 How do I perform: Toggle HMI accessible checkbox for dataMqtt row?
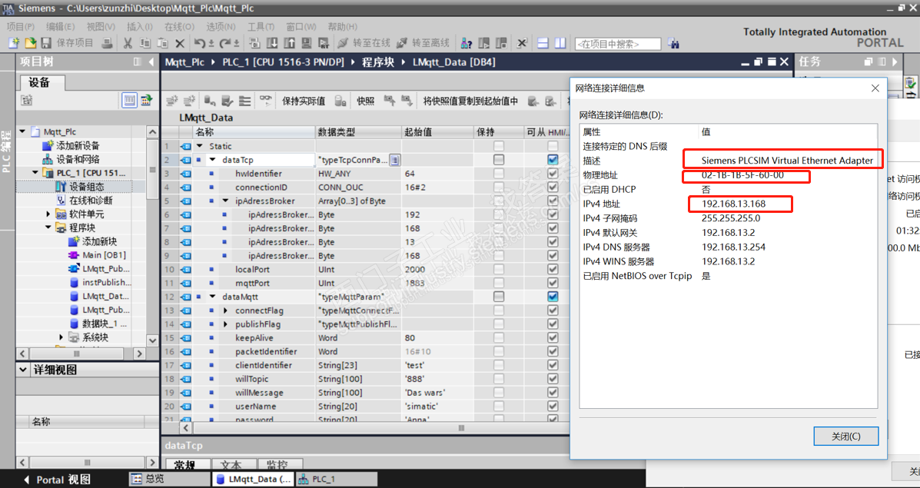click(x=552, y=297)
